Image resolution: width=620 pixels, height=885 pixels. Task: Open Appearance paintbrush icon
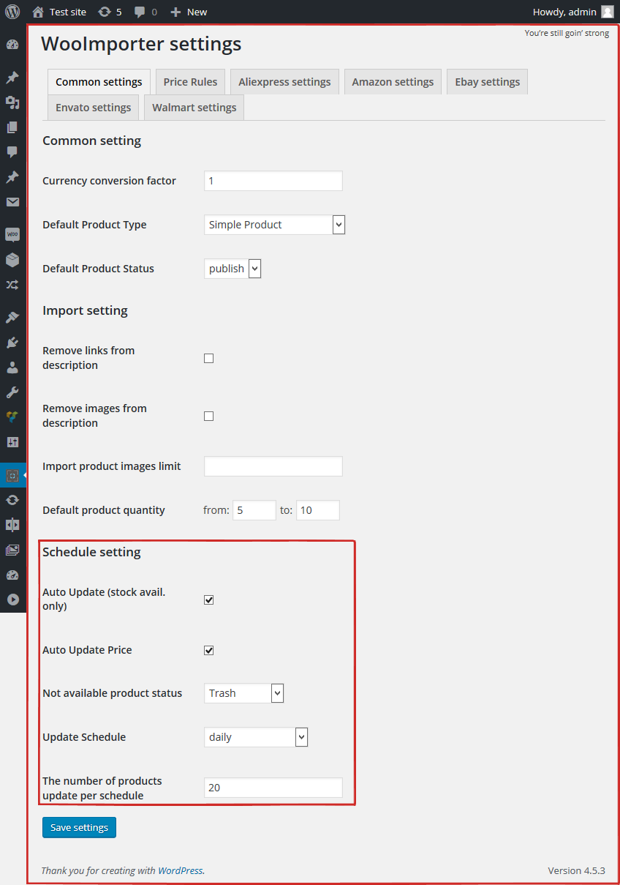[12, 317]
